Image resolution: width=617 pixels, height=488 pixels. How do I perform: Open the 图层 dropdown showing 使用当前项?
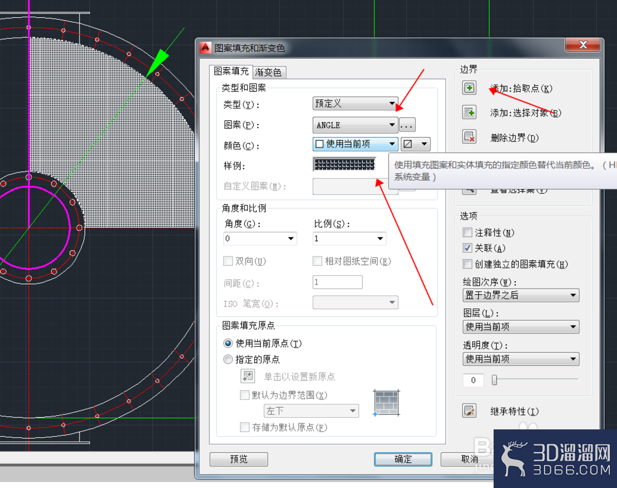point(521,326)
